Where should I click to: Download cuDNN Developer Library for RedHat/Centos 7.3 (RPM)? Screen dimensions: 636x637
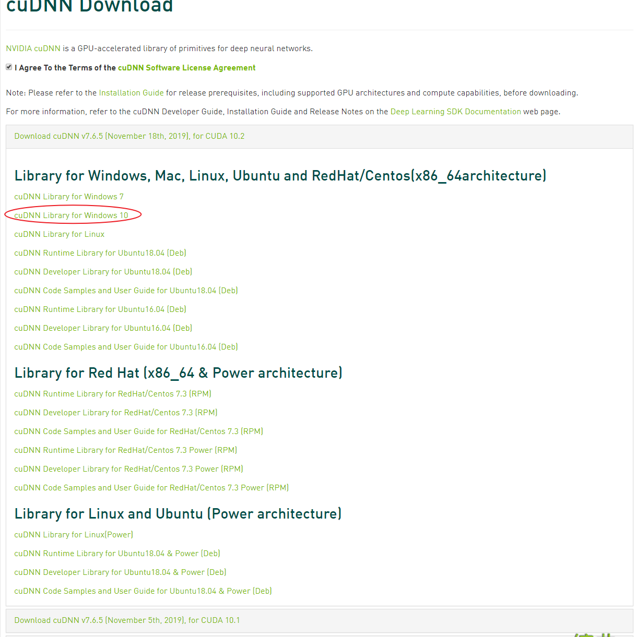[x=116, y=413]
